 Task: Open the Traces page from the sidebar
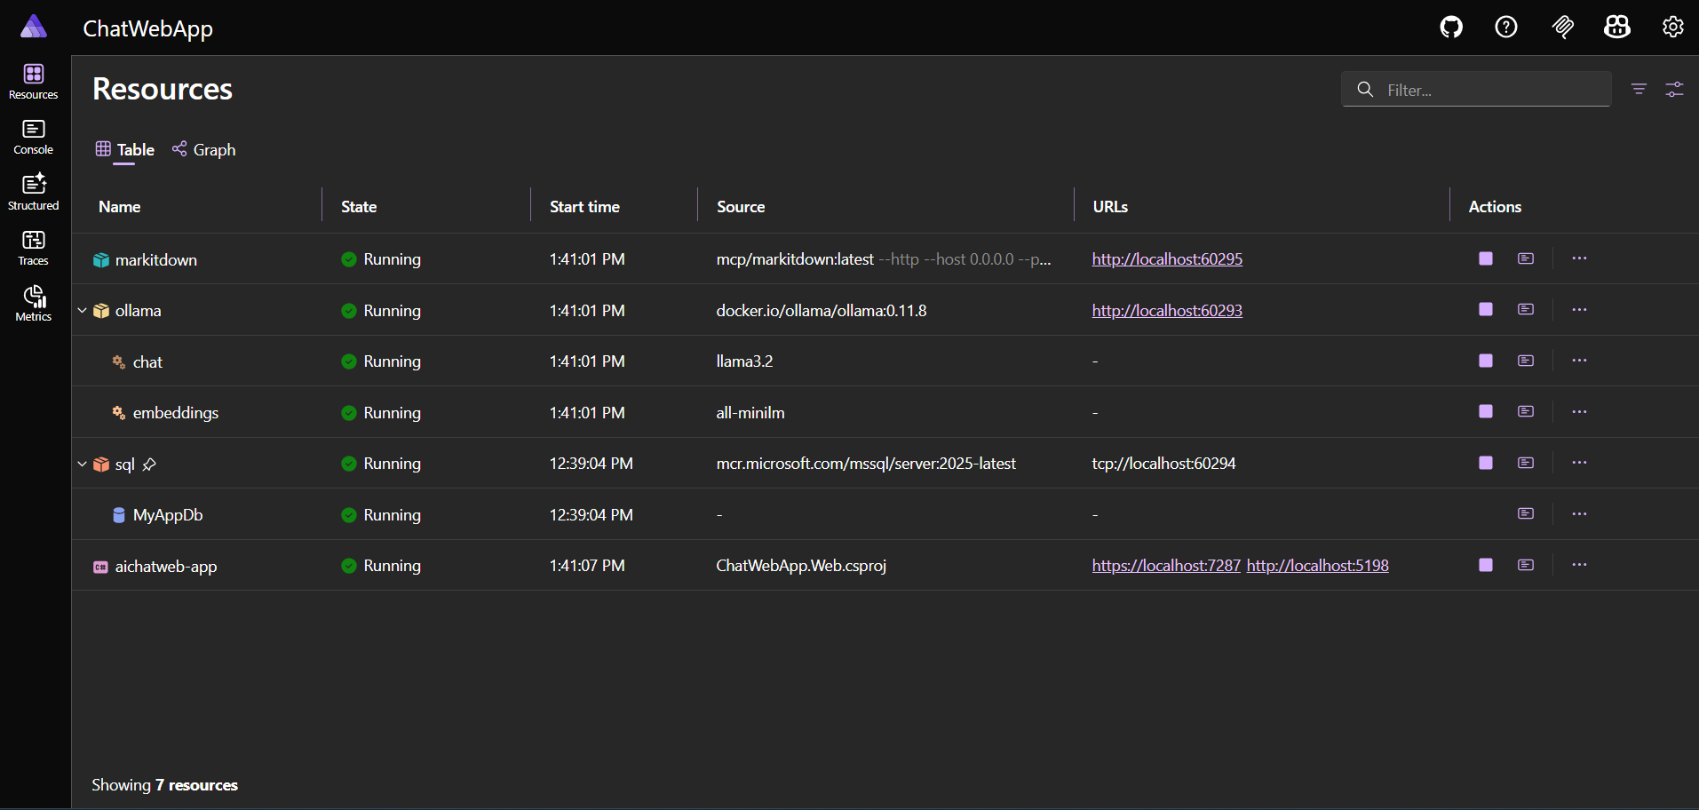33,246
